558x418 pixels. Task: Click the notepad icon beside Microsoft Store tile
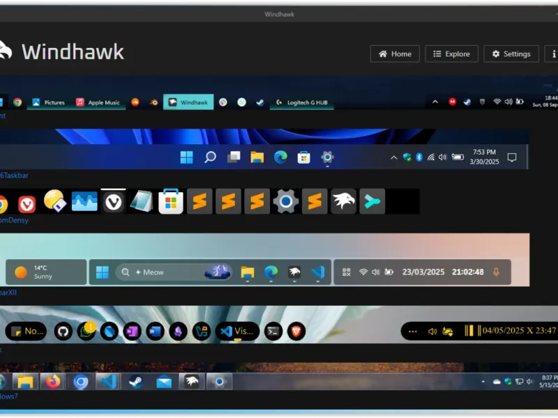[142, 201]
